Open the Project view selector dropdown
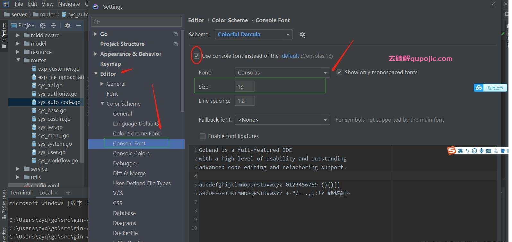Image resolution: width=512 pixels, height=242 pixels. pyautogui.click(x=23, y=26)
